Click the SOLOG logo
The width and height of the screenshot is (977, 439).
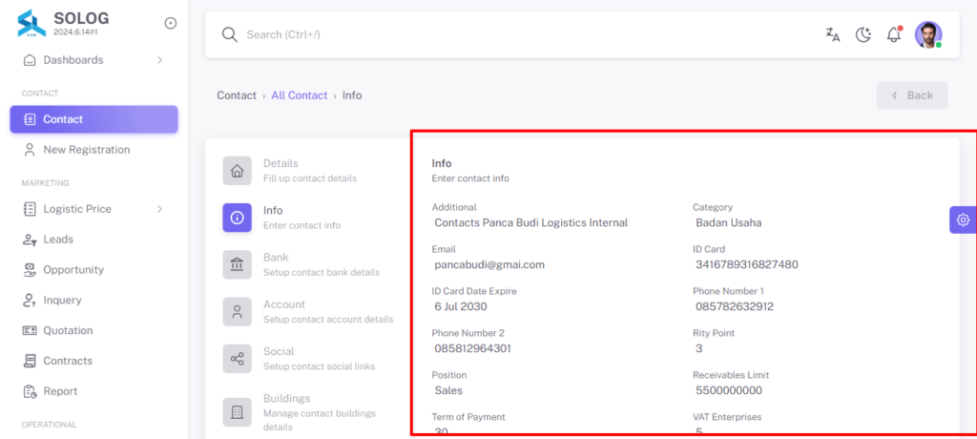pyautogui.click(x=31, y=24)
